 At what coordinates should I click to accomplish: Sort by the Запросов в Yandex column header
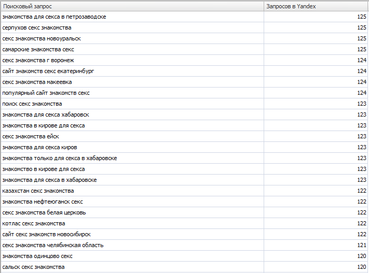click(x=316, y=6)
